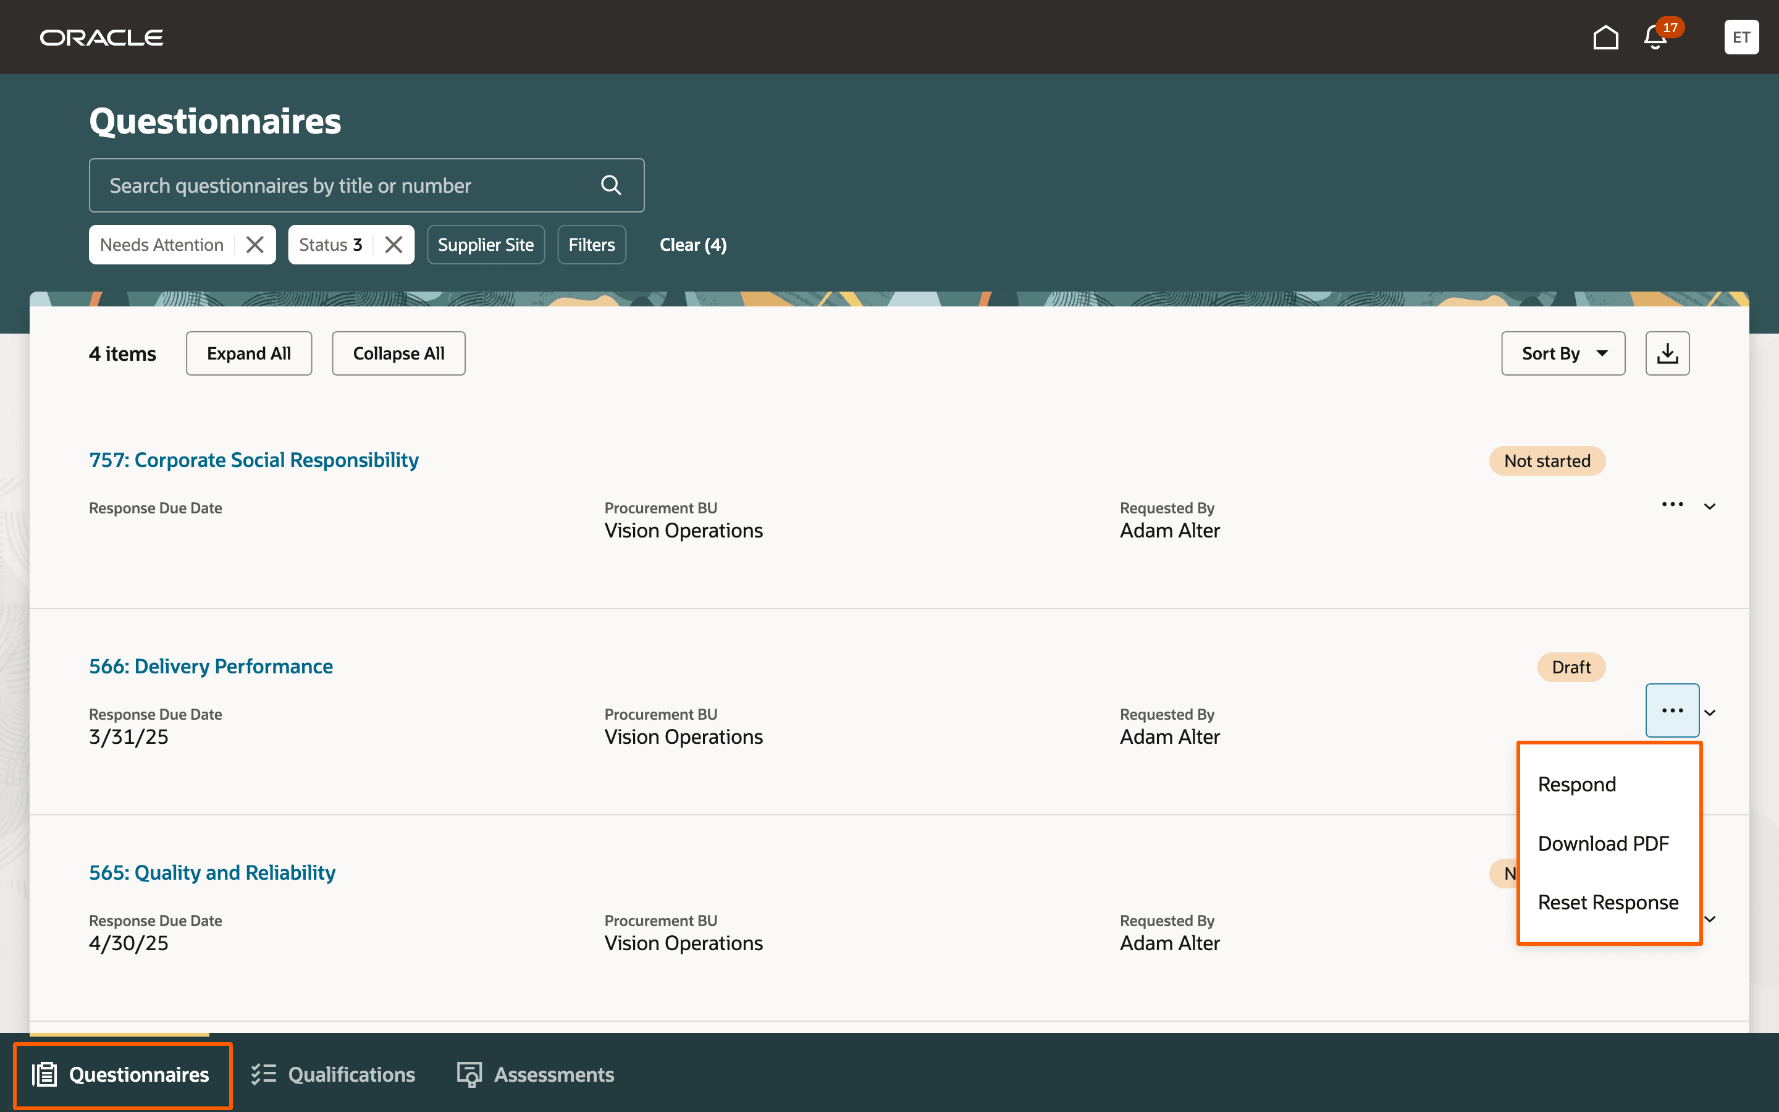1779x1112 pixels.
Task: Focus the search questionnaires input field
Action: [x=345, y=185]
